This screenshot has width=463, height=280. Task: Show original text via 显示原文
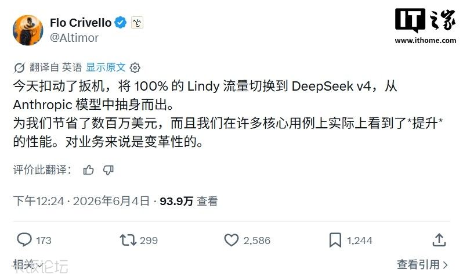pos(106,67)
